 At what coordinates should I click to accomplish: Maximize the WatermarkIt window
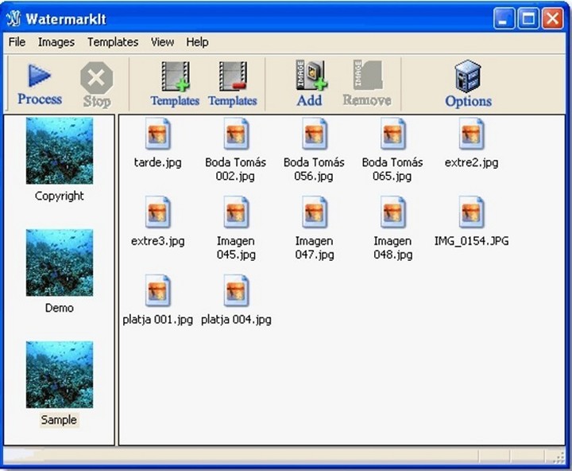tap(528, 18)
